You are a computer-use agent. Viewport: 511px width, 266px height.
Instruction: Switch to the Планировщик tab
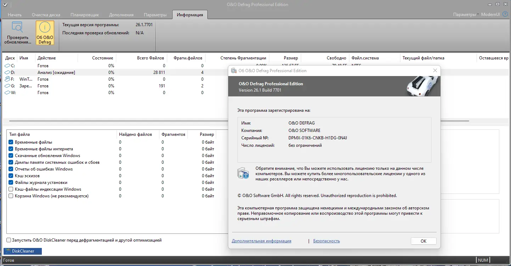coord(84,15)
